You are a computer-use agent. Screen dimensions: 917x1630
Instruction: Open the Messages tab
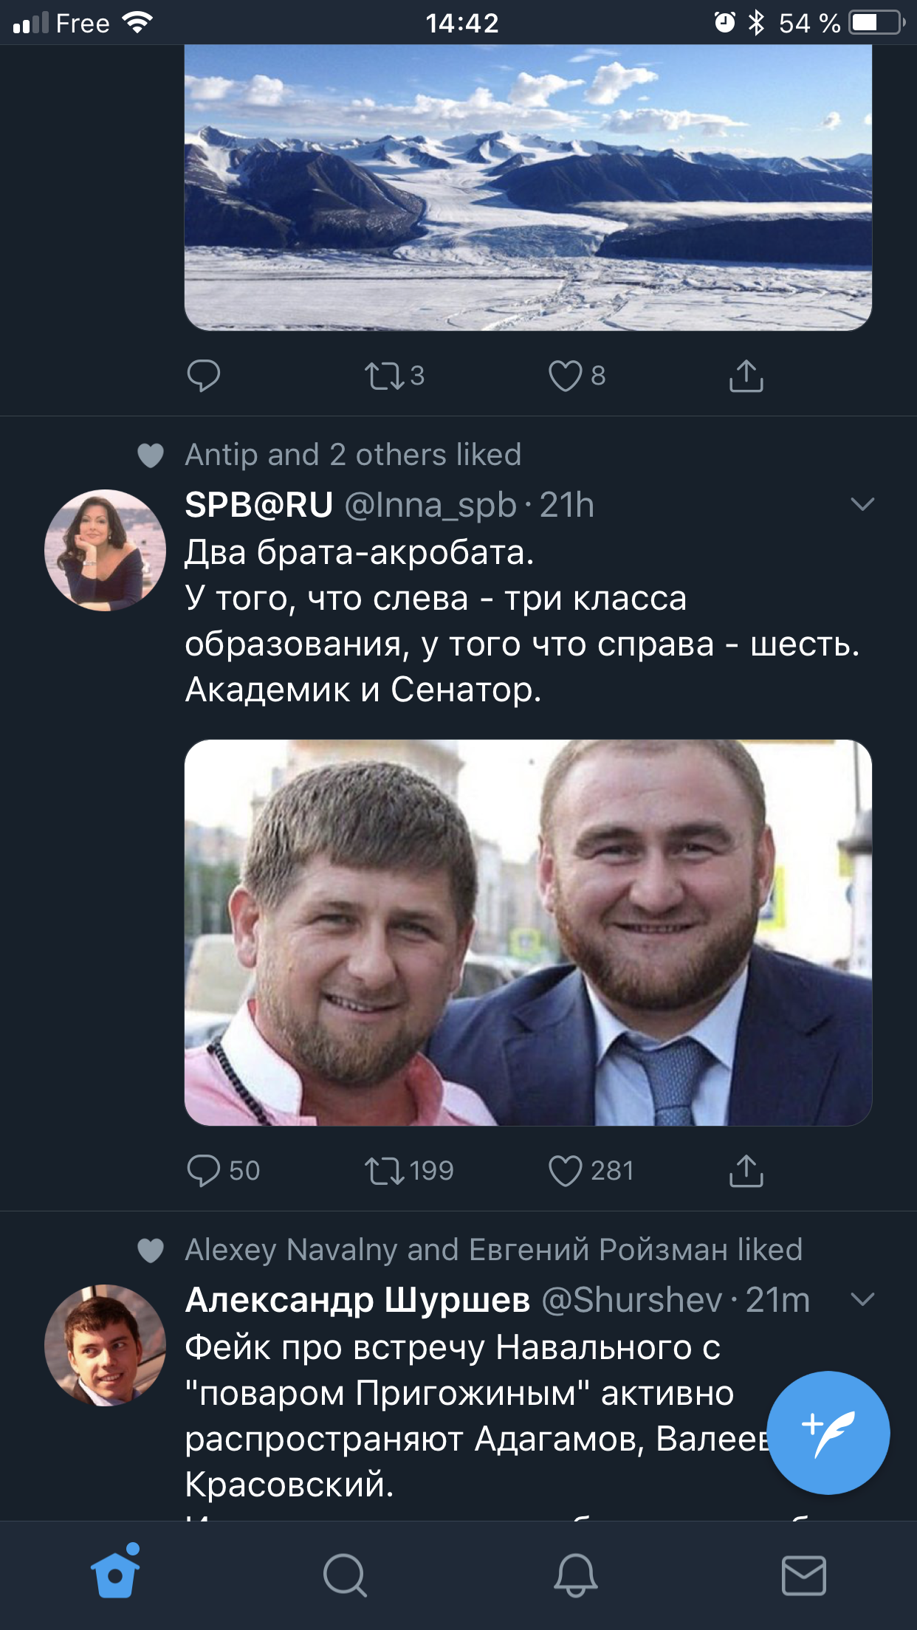(803, 1574)
